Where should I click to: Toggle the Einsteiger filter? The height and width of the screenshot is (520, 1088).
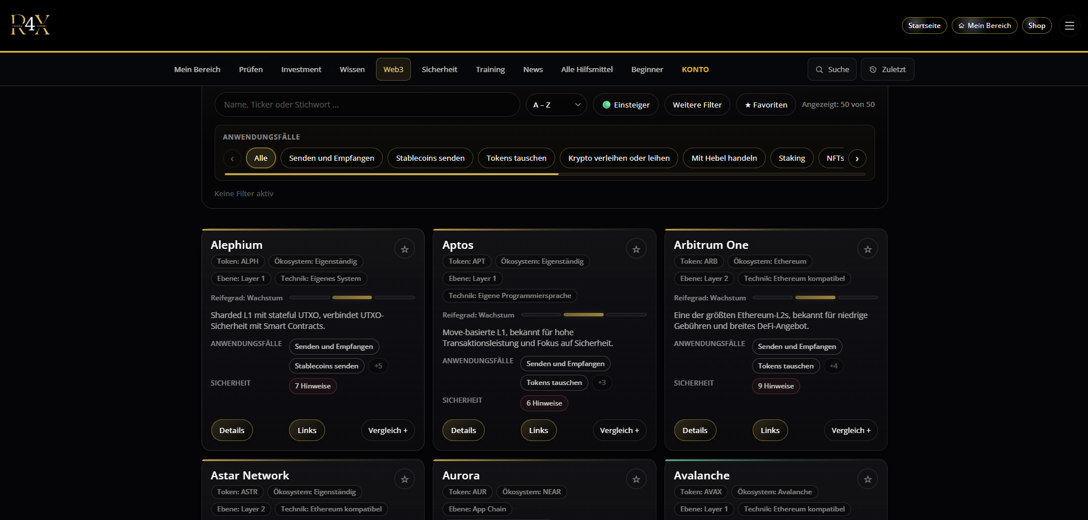(626, 105)
